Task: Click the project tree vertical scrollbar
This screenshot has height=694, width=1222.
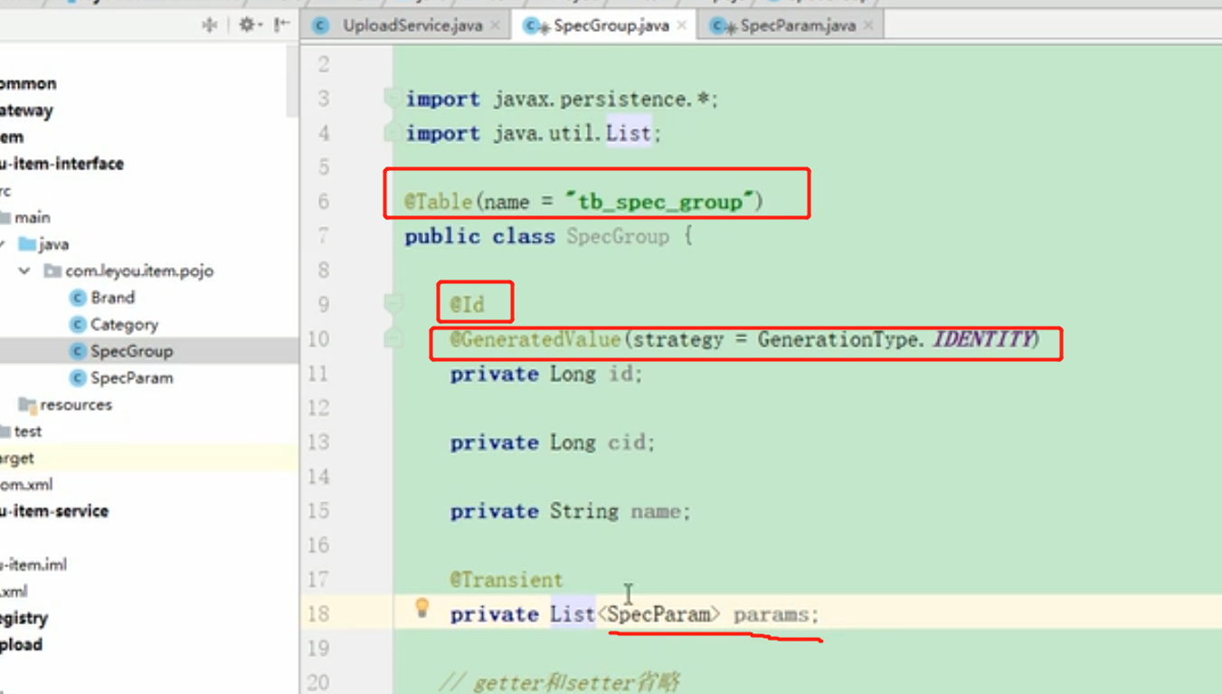Action: click(x=292, y=81)
